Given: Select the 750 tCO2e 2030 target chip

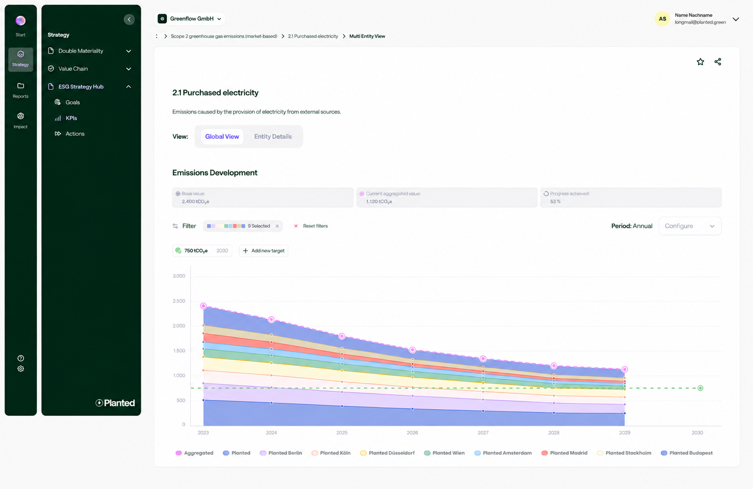Looking at the screenshot, I should [202, 251].
